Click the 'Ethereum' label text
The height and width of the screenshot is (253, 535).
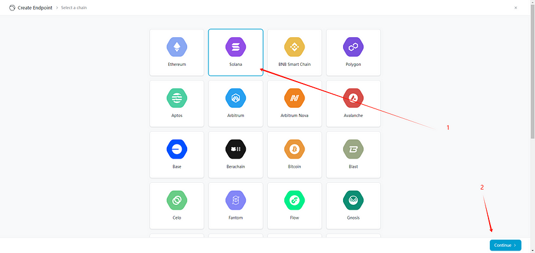177,64
